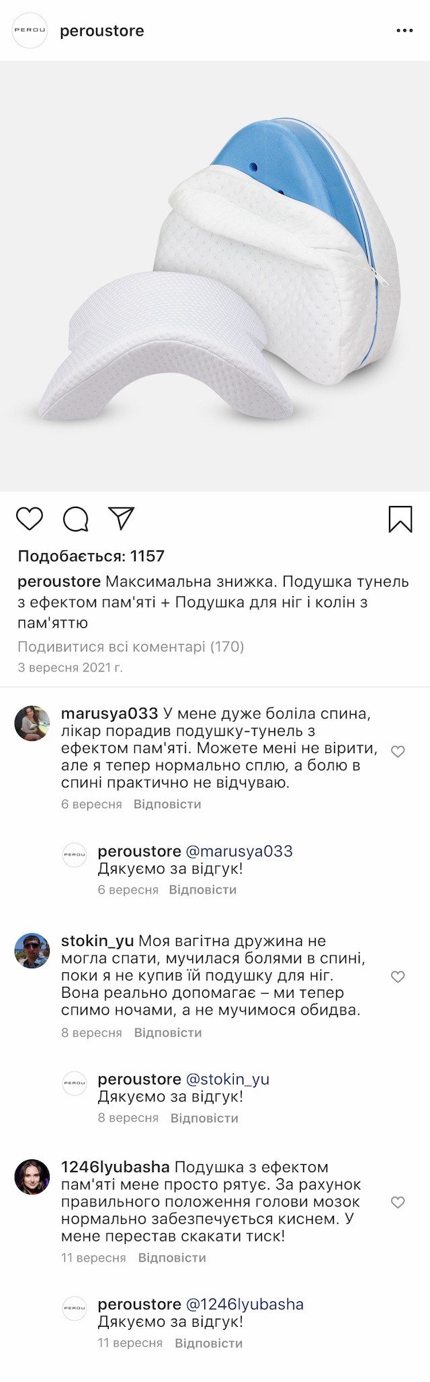Open stokin_yu's profile picture

(32, 950)
